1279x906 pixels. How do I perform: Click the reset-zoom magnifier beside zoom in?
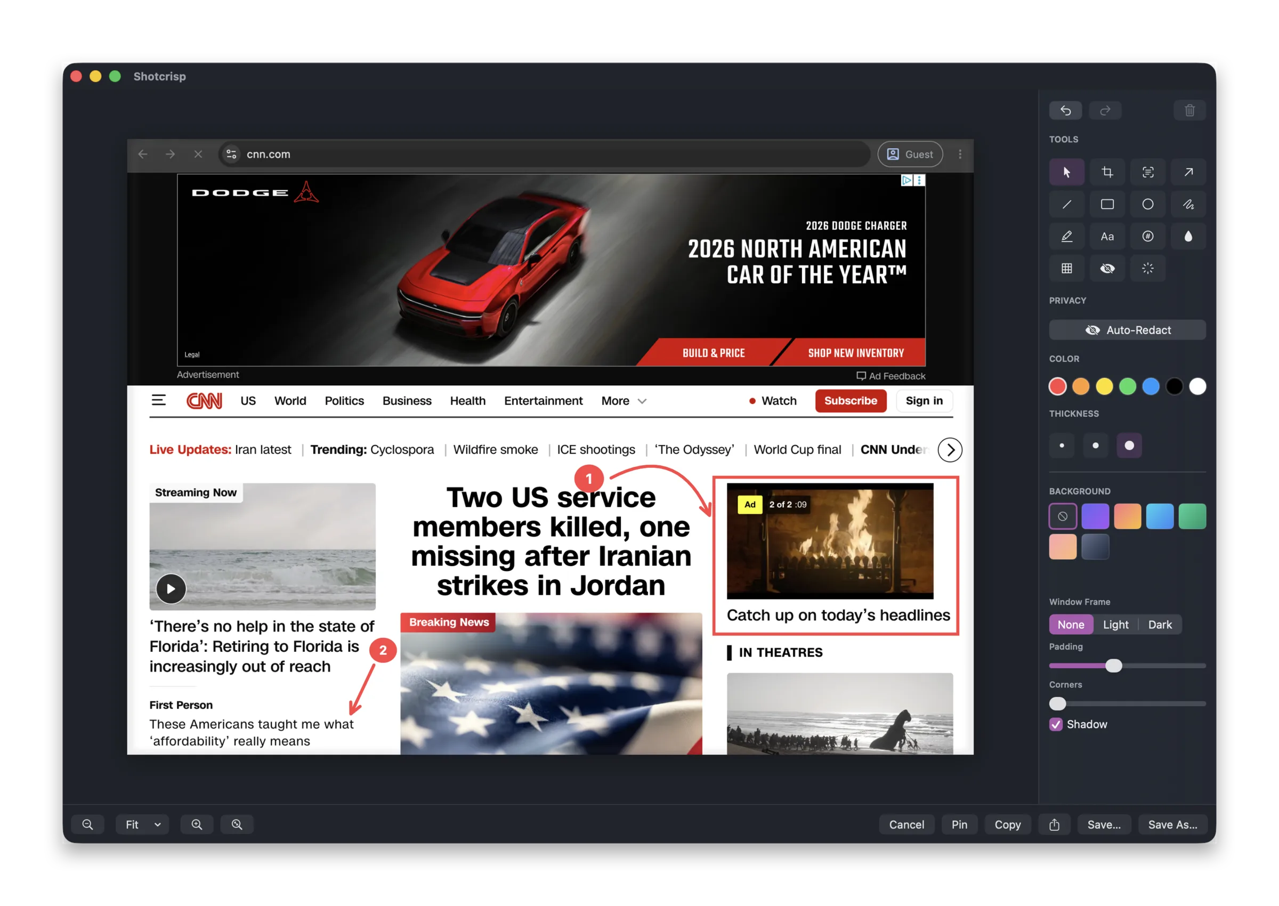click(x=237, y=824)
